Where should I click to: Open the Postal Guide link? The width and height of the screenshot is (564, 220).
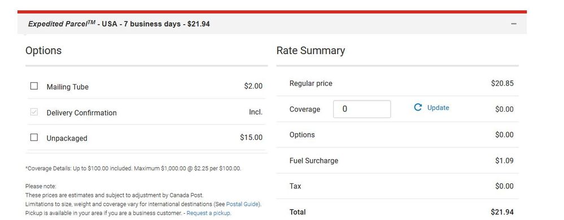pos(243,204)
